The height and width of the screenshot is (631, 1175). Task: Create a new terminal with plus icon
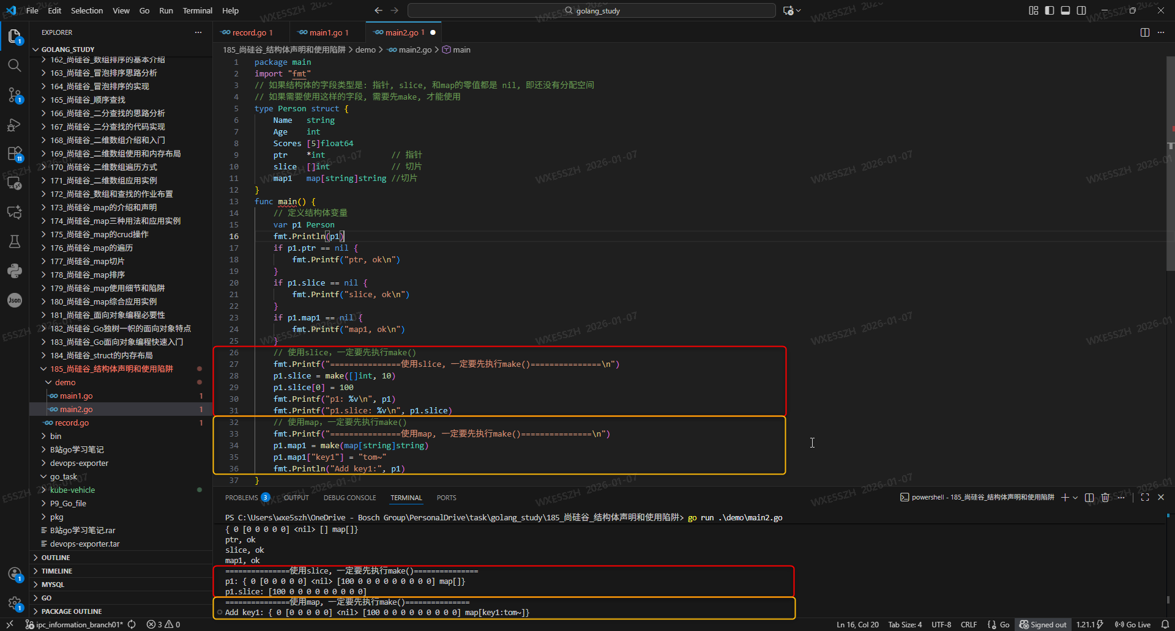click(x=1065, y=498)
